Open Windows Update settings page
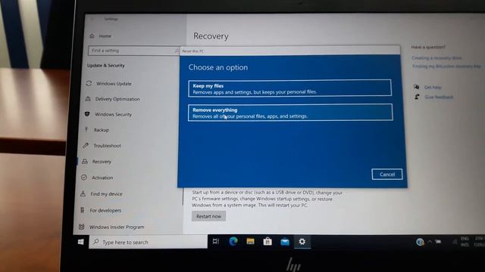This screenshot has height=272, width=485. click(114, 84)
